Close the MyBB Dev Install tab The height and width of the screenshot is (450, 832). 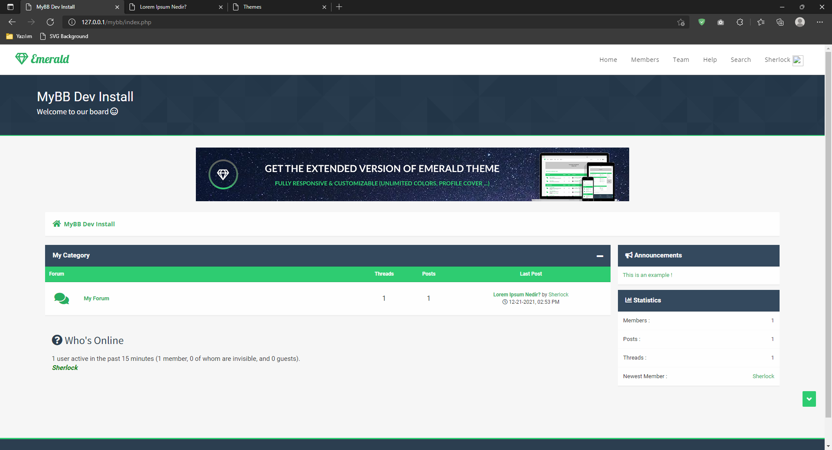click(117, 7)
